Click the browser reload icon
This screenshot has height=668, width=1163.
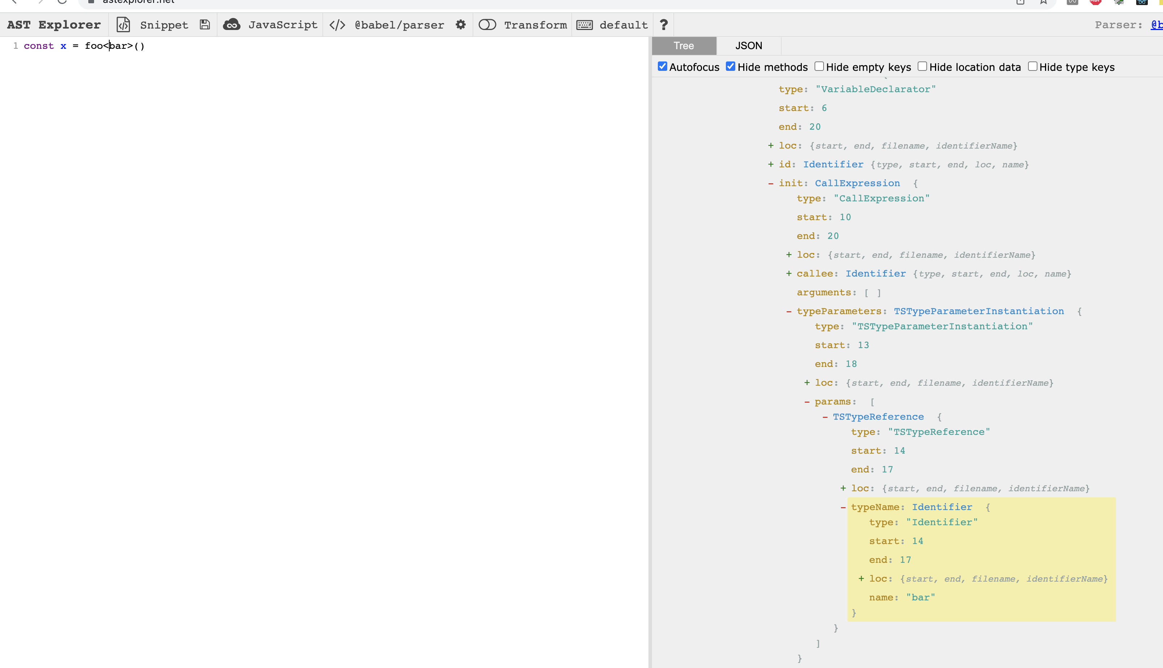[62, 2]
